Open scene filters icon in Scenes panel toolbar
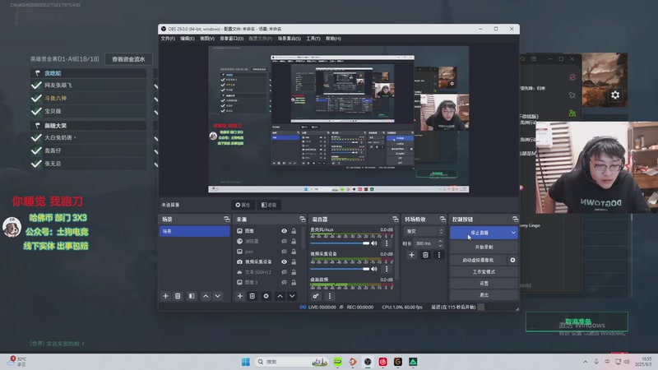Image resolution: width=658 pixels, height=370 pixels. pos(192,296)
